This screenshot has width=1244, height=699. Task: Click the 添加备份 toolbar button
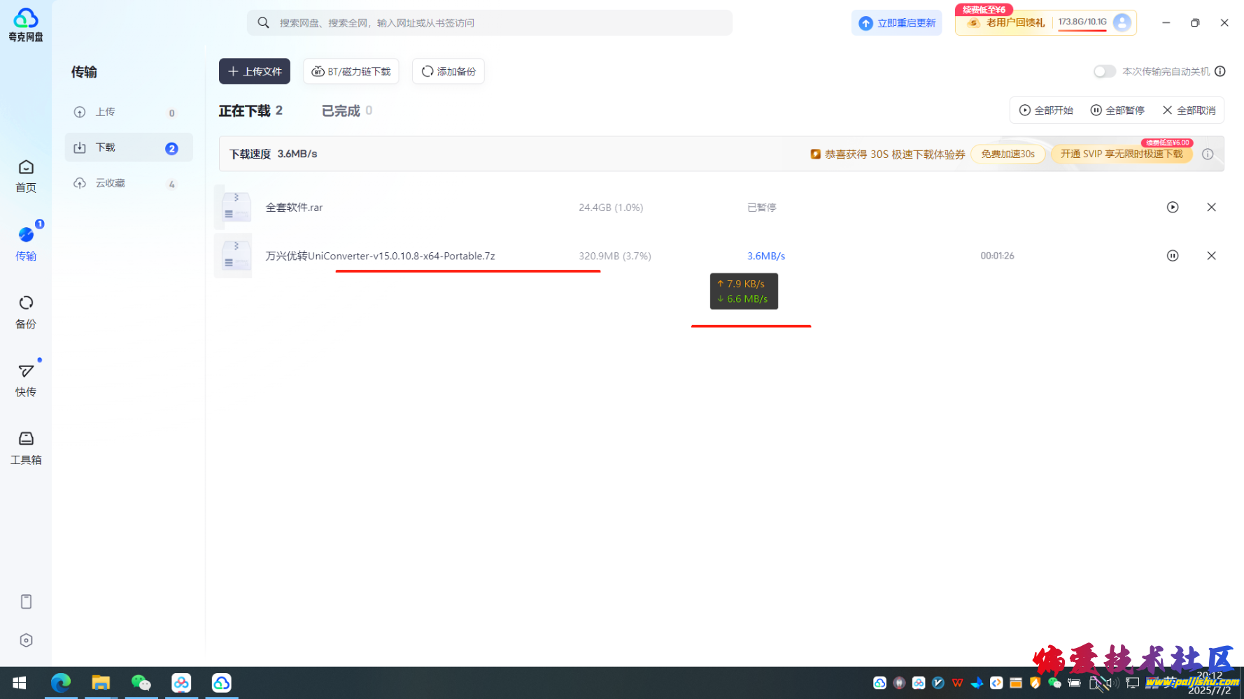448,71
